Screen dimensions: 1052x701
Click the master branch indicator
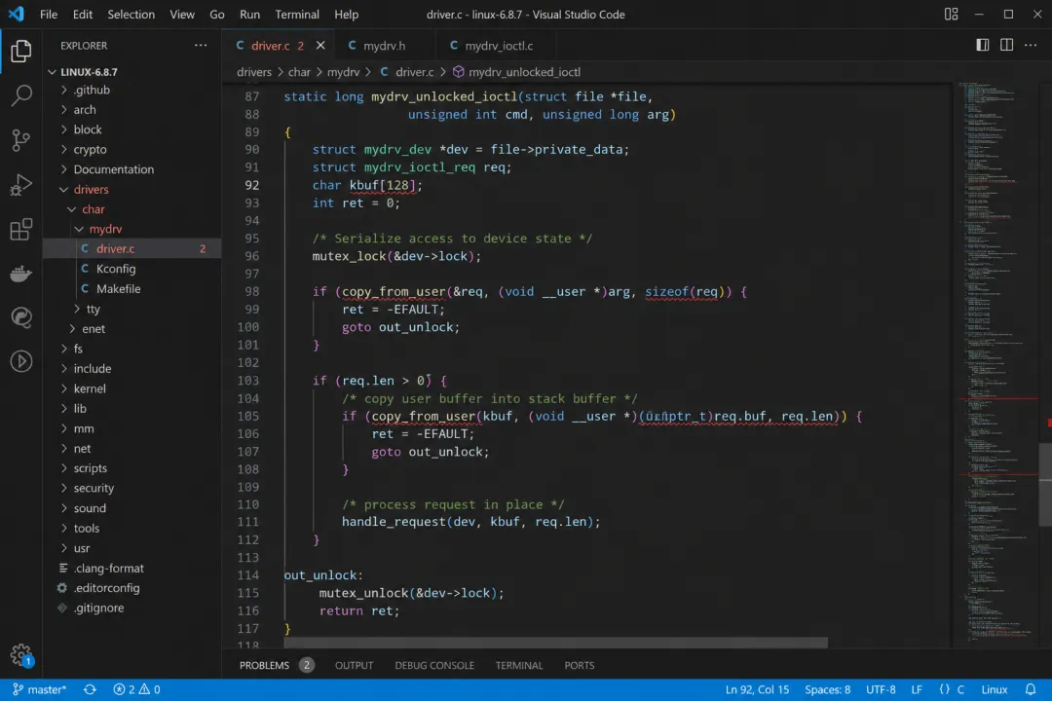click(40, 689)
